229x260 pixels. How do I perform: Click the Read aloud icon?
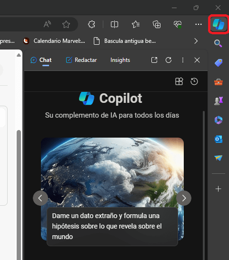click(47, 24)
